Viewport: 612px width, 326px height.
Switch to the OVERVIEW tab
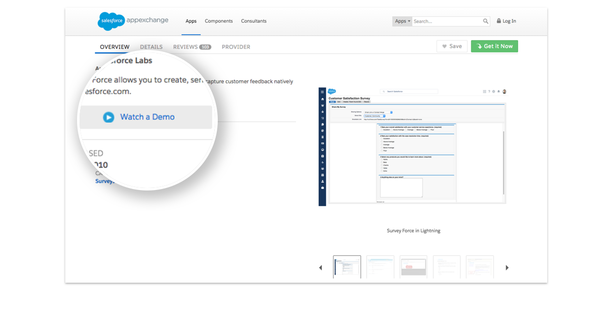[115, 47]
